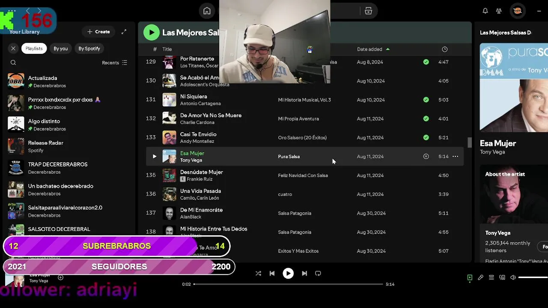
Task: Go to Spotify Home
Action: click(207, 11)
